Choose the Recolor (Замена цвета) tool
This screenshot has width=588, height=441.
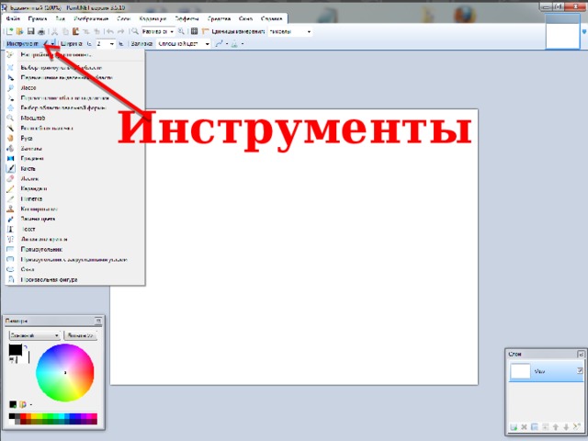click(75, 219)
